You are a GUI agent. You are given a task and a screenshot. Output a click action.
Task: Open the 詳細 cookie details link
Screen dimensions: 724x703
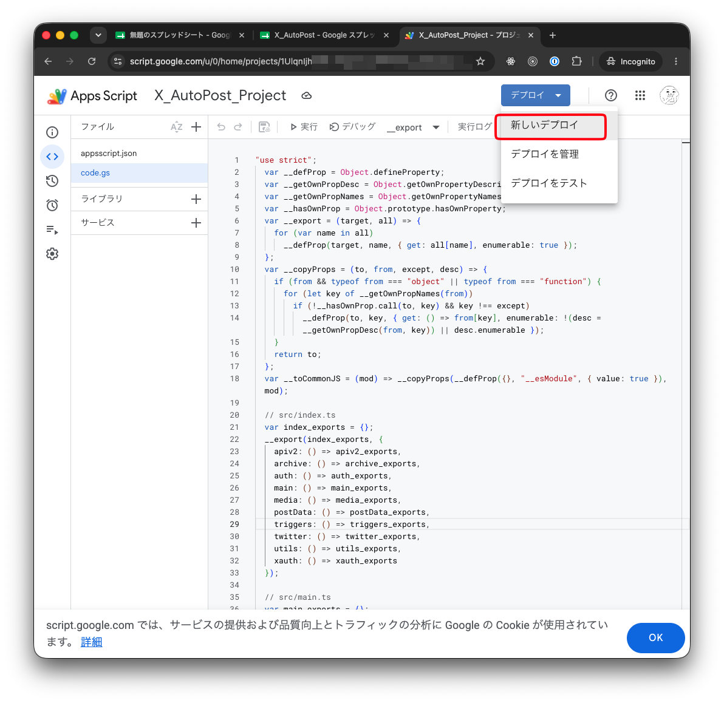[x=92, y=642]
